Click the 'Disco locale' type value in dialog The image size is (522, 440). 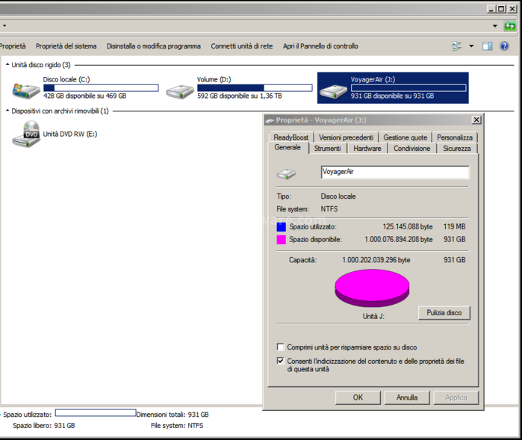338,196
